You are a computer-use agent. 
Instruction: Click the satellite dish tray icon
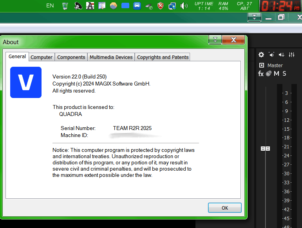(78, 6)
